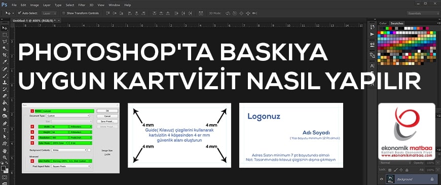Click Cancel in the New dialog
This screenshot has width=441, height=185.
[107, 116]
